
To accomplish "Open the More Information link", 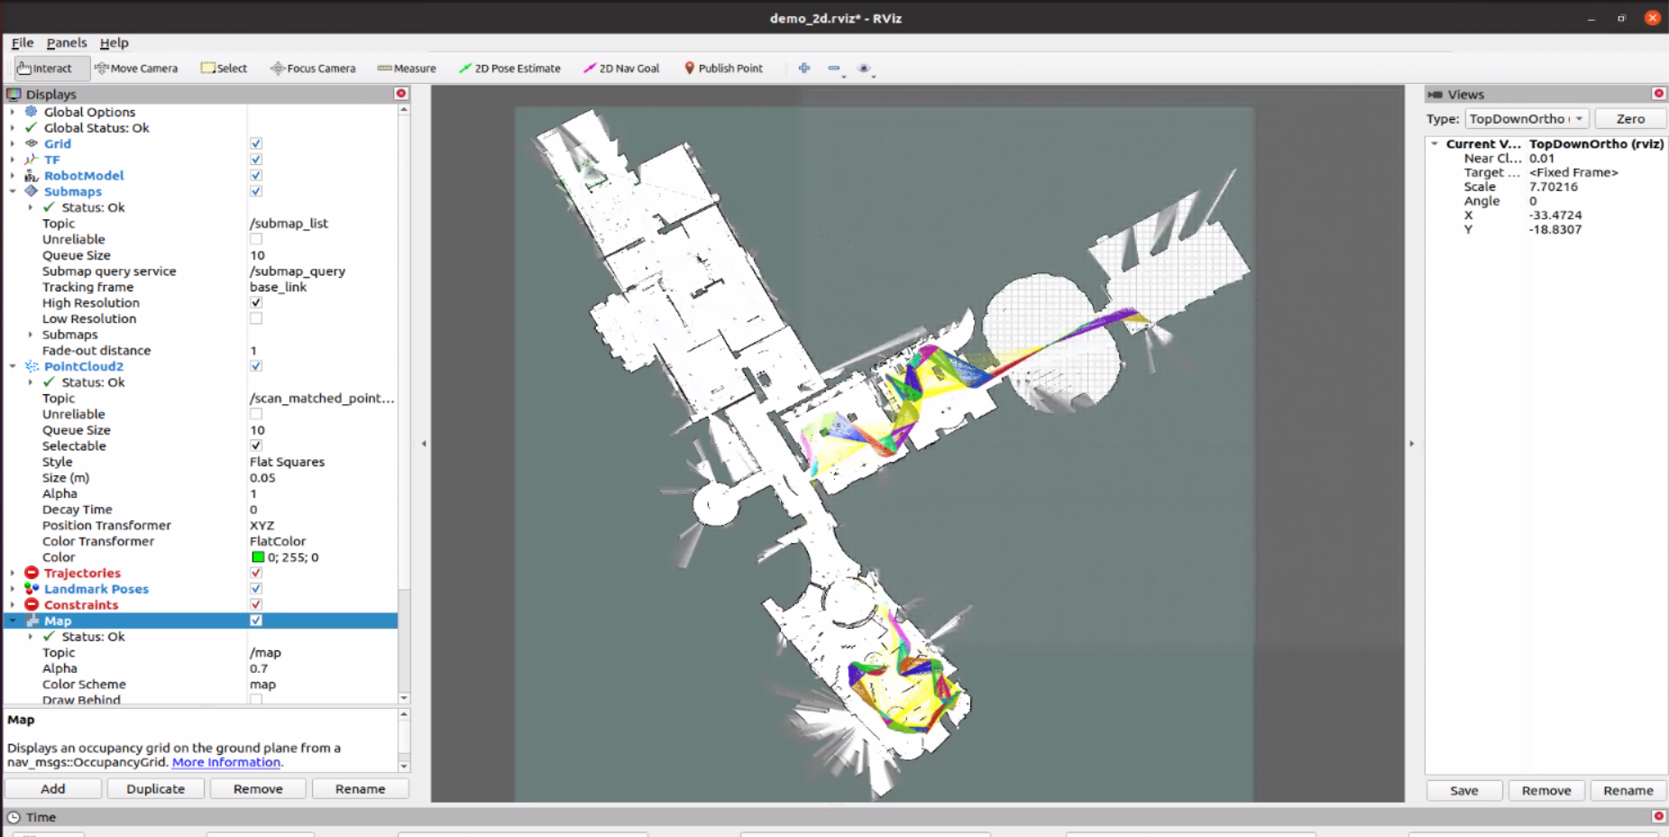I will 226,762.
